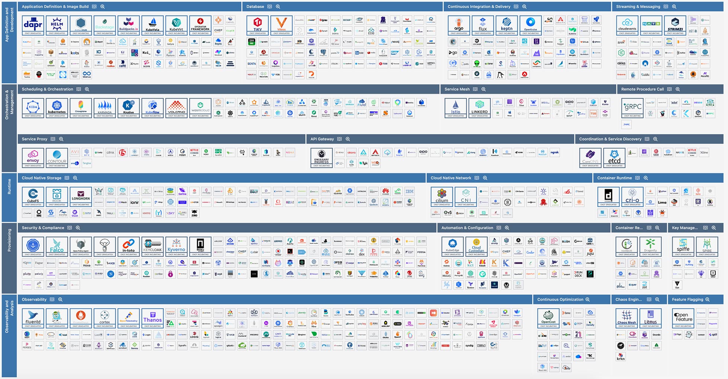Click grid icon beside Cloud Native Storage
Image resolution: width=728 pixels, height=379 pixels.
click(67, 178)
